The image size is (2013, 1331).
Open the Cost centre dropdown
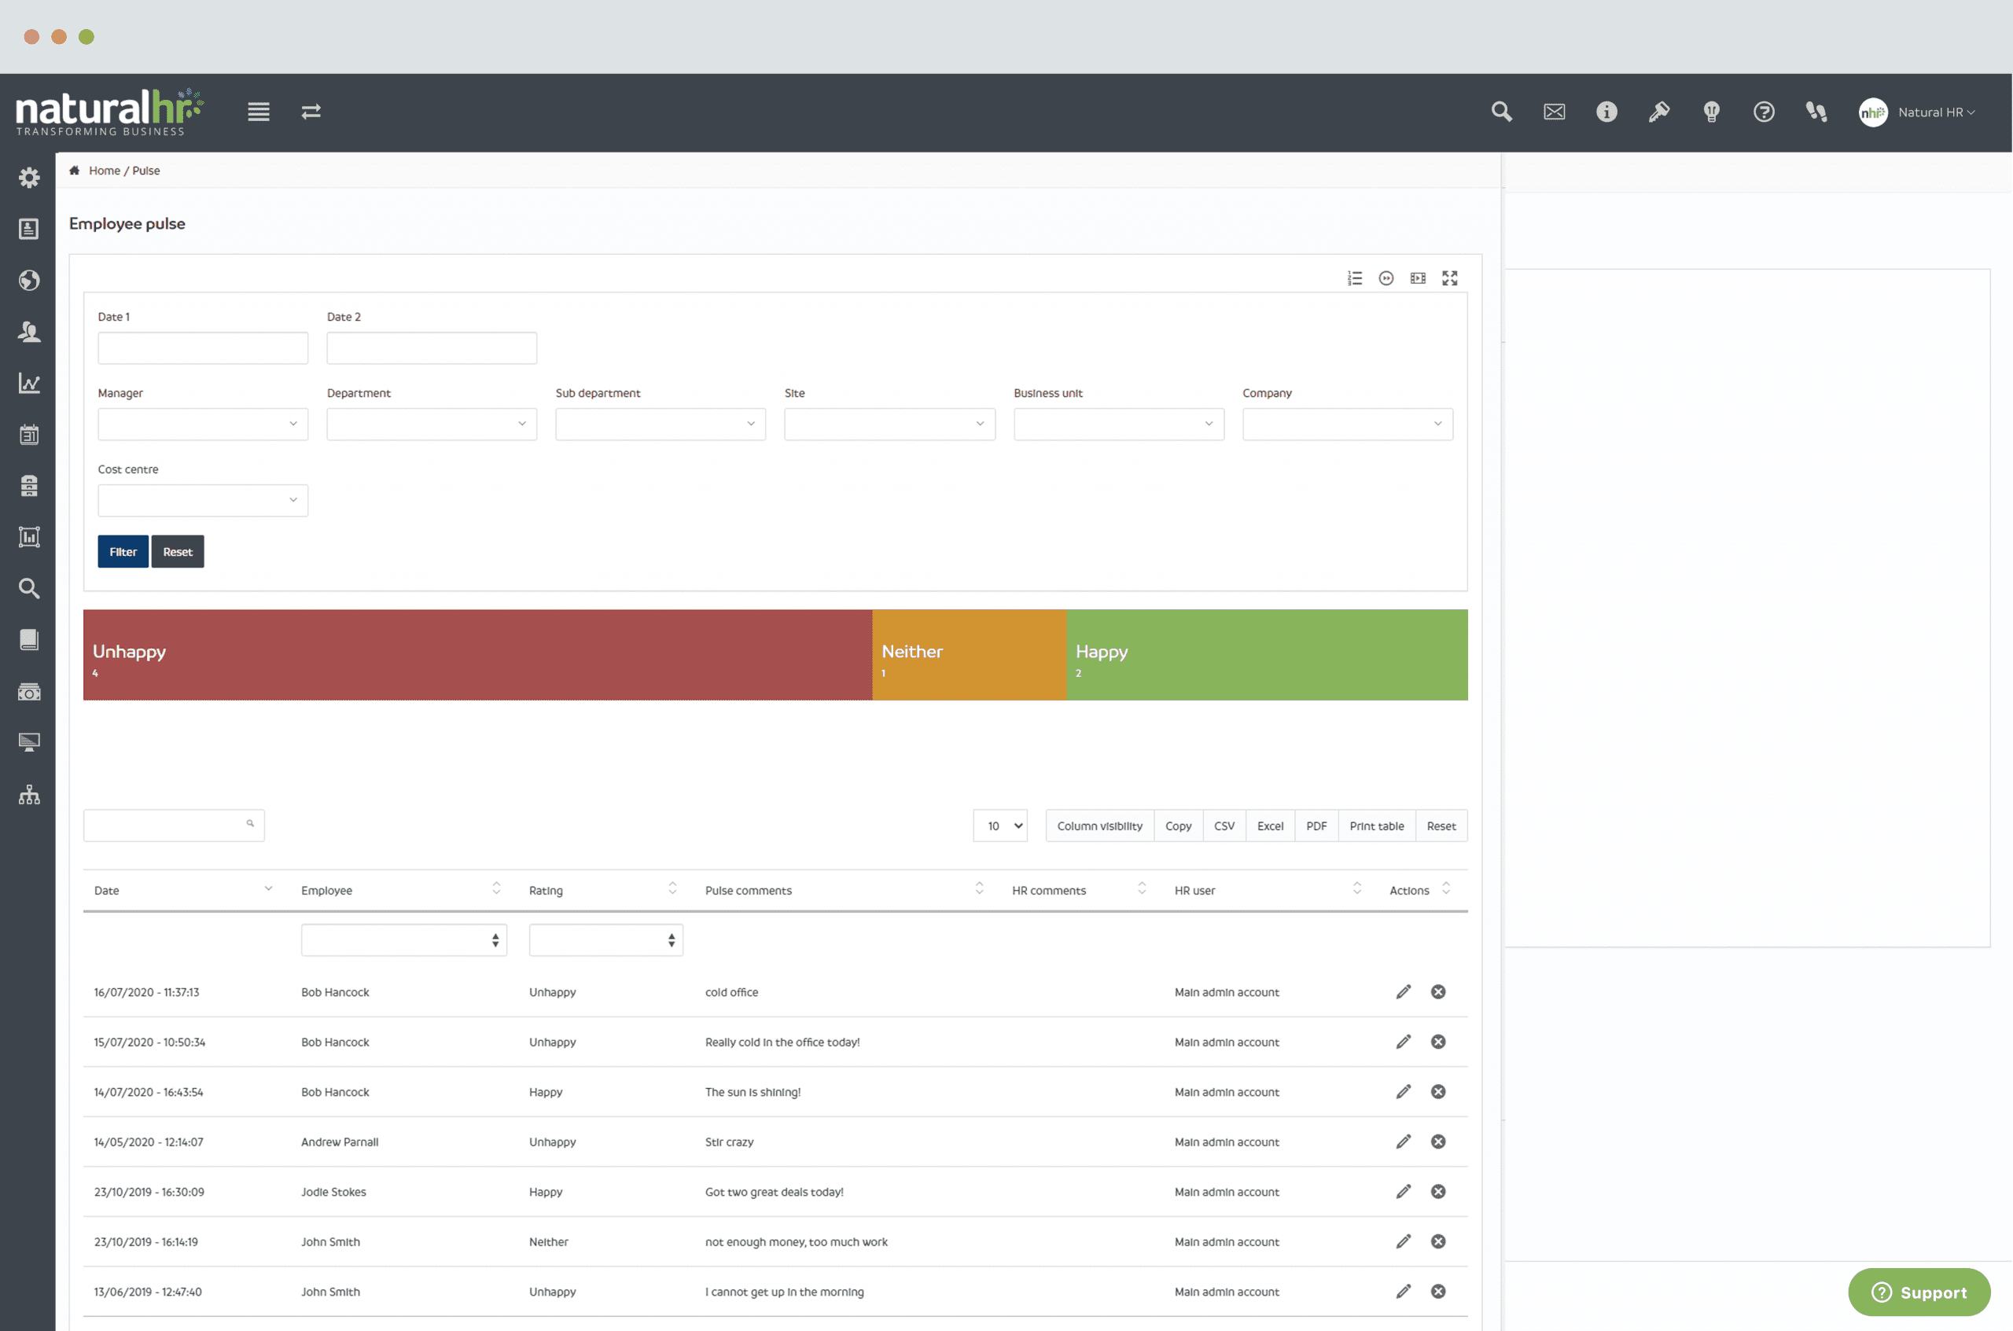click(203, 500)
